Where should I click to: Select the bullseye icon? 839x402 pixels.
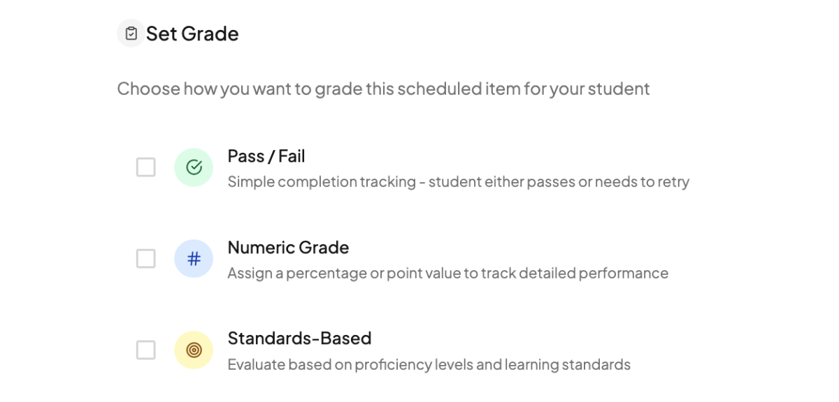tap(194, 350)
